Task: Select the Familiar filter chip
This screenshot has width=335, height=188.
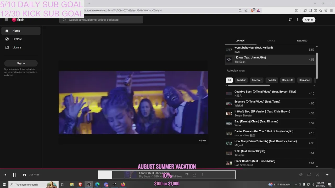Action: coord(241,80)
